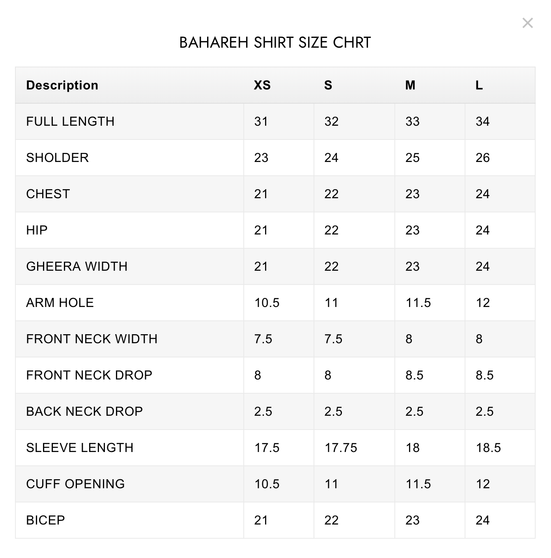Click the Bahareh Shirt Size Chart title
Viewport: 551px width, 558px height.
pos(275,43)
